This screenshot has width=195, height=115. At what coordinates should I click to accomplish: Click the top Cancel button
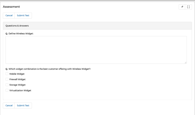pyautogui.click(x=9, y=16)
